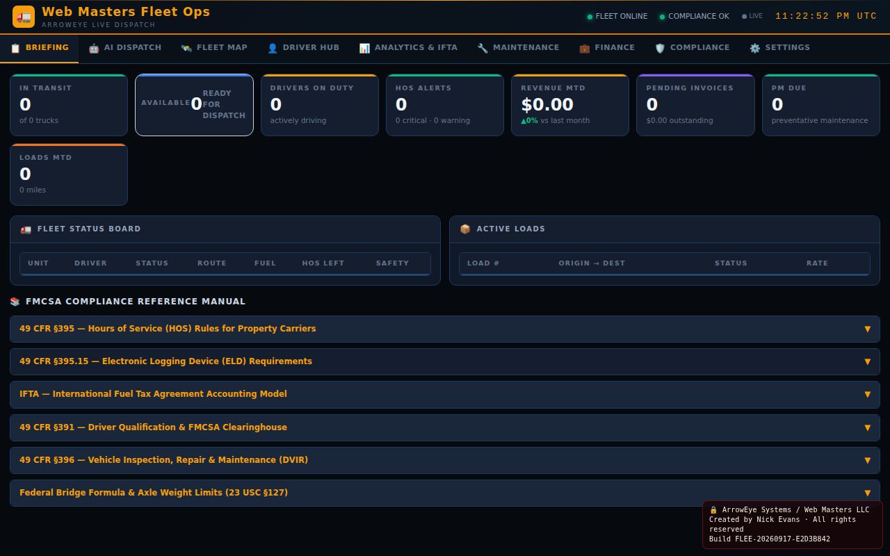Expand the IFTA Fuel Tax Agreement section

click(x=445, y=394)
